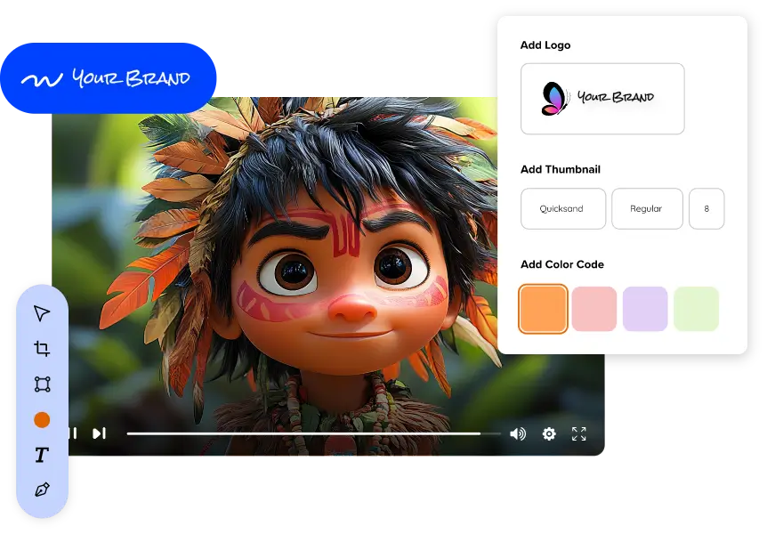Skip to next video track

99,433
